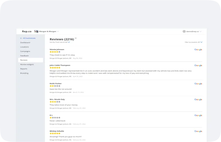Go to Reports in the sidebar
Screen dimensions: 221x142
[24, 69]
